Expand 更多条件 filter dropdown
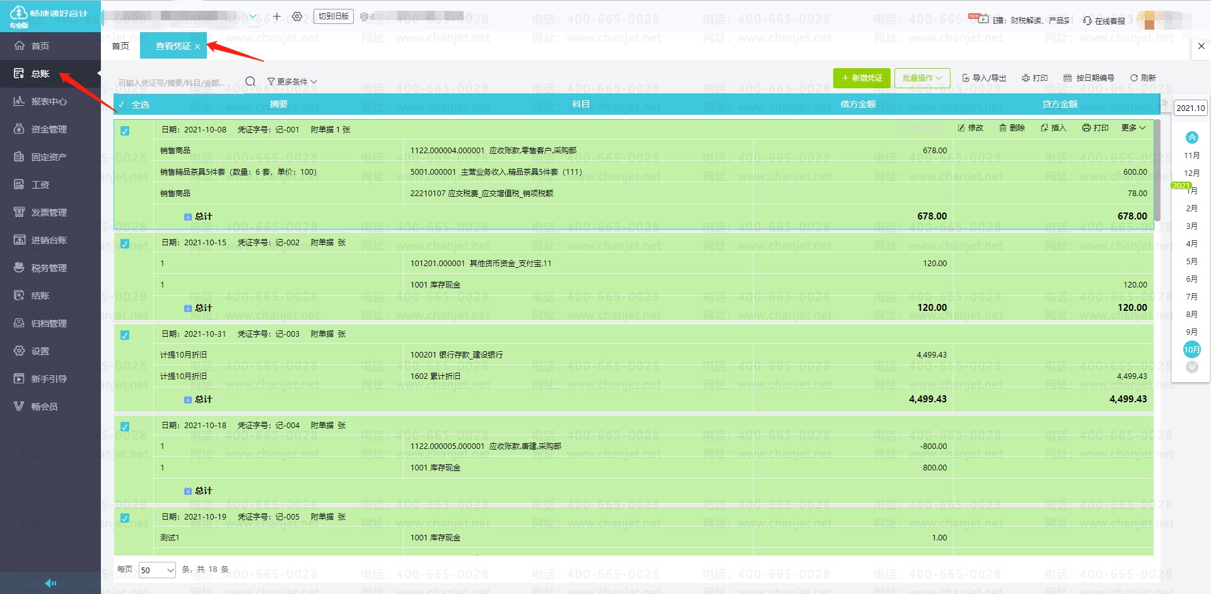 pos(292,82)
